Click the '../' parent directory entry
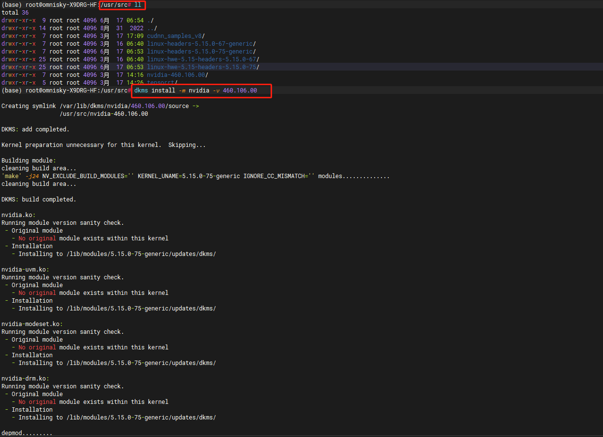The height and width of the screenshot is (437, 603). point(152,28)
